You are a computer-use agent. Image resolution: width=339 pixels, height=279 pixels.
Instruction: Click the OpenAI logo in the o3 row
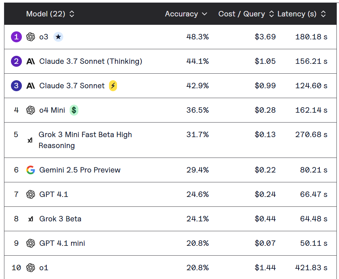coord(31,37)
